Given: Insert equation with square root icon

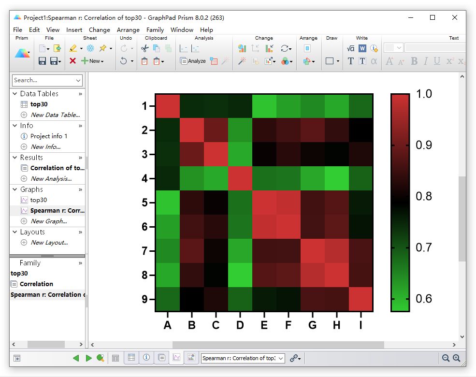Looking at the screenshot, I should point(350,48).
